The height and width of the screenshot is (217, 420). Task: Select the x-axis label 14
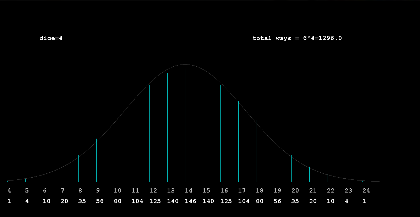tap(189, 191)
